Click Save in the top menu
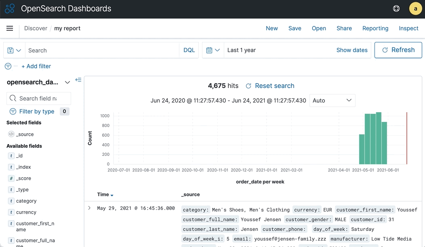The width and height of the screenshot is (425, 247). [x=295, y=28]
